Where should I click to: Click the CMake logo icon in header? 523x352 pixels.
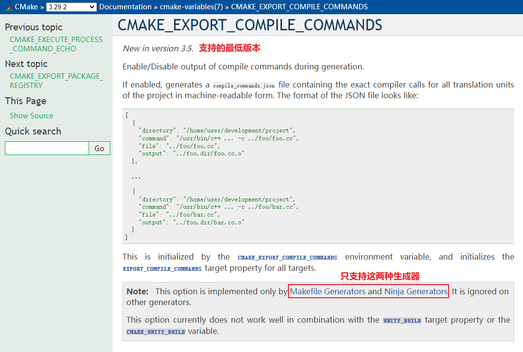tap(9, 7)
